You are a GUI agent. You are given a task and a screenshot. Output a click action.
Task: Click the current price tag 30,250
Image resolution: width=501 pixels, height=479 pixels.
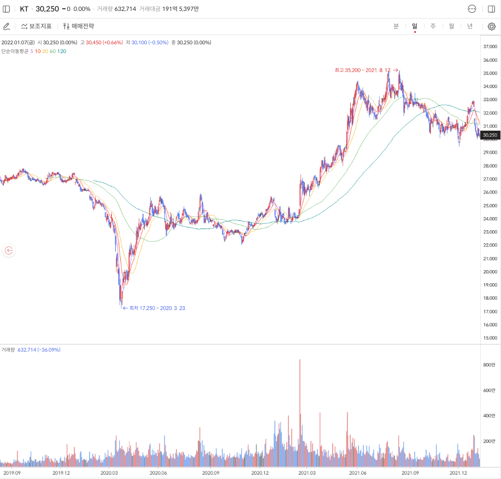coord(490,135)
